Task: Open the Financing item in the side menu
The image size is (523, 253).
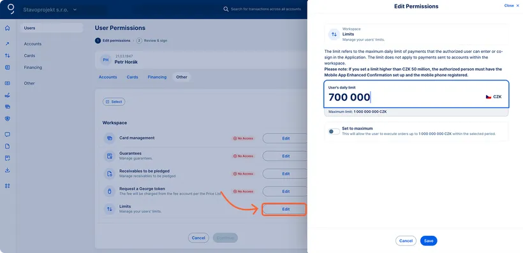Action: pos(33,68)
